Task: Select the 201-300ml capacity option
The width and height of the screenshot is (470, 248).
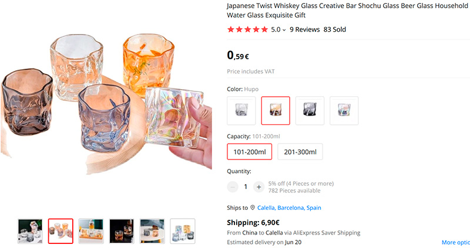Action: click(300, 152)
